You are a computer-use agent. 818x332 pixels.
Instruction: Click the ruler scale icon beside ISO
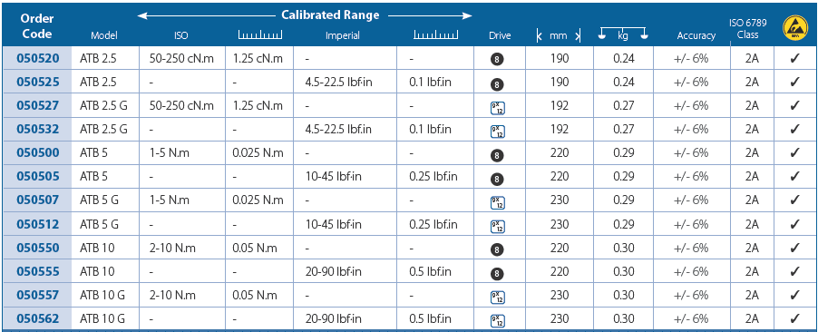click(x=259, y=35)
